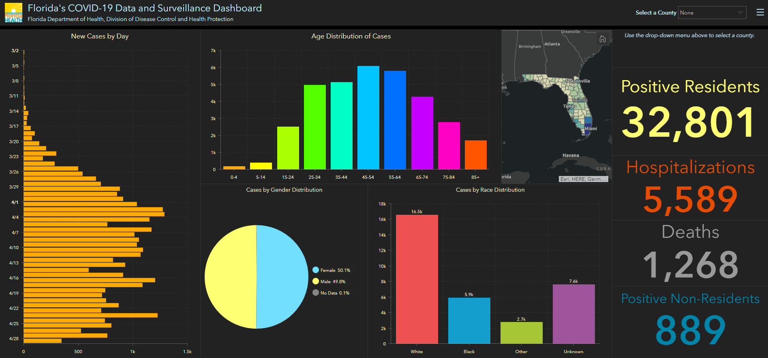Click the 65-74 age bar
The height and width of the screenshot is (358, 768).
point(422,133)
